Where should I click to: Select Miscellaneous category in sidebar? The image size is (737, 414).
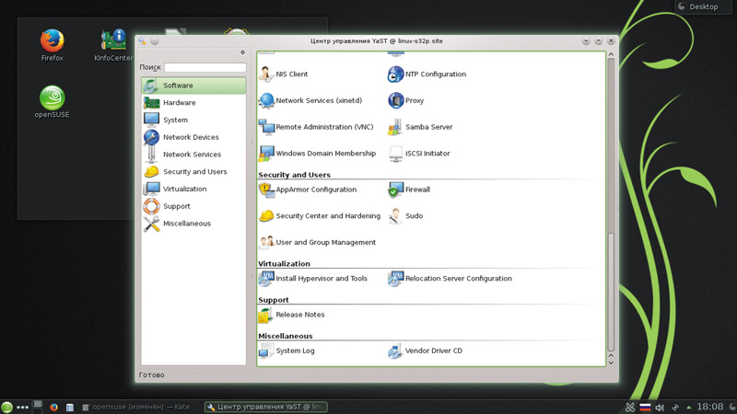coord(193,224)
